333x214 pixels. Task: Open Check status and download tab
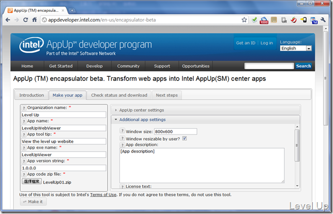119,95
